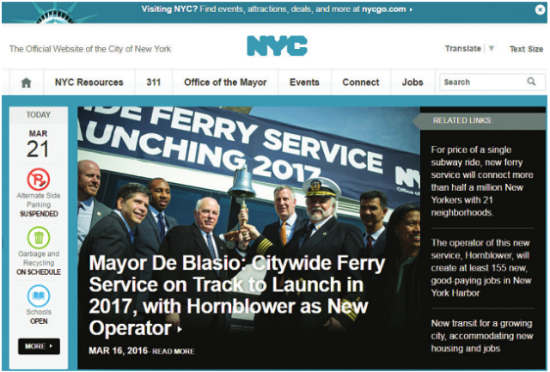Click the Home icon in navigation bar
This screenshot has height=372, width=550.
tap(26, 82)
